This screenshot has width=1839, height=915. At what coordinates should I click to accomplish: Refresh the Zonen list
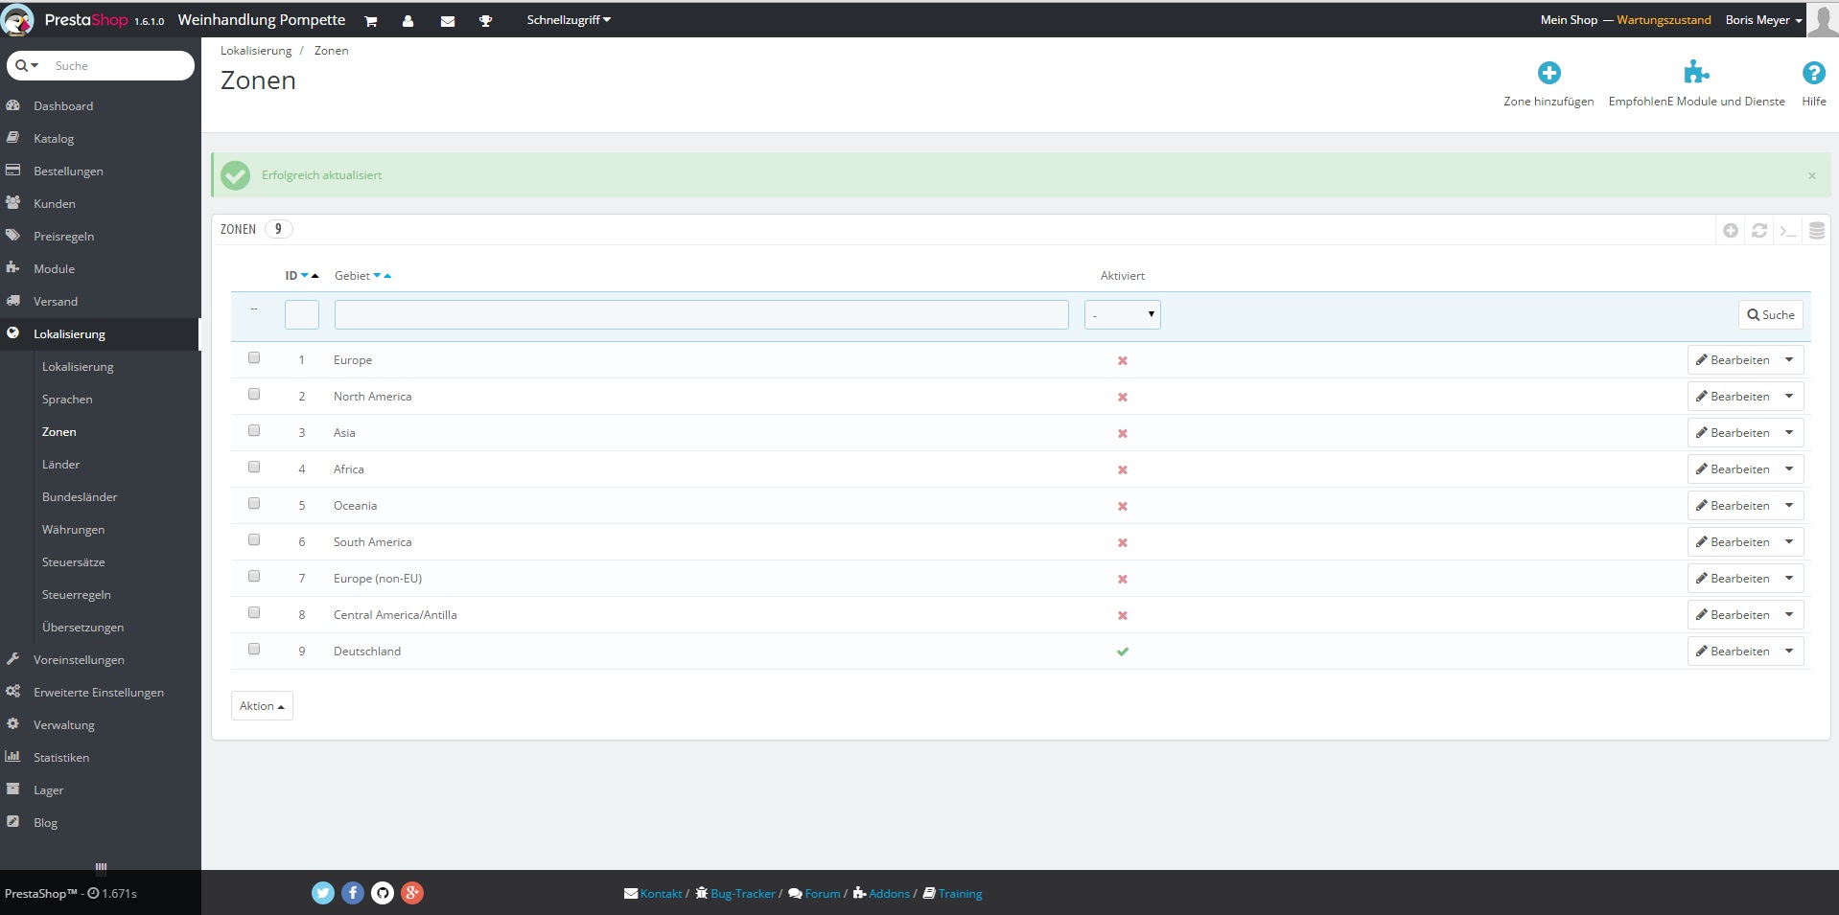point(1759,231)
